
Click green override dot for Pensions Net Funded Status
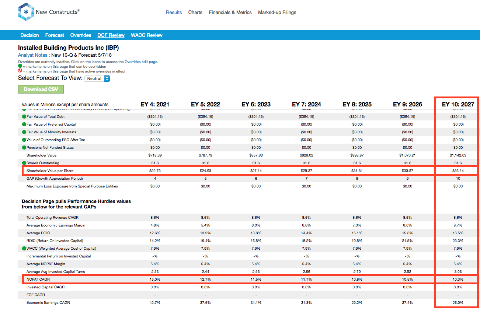pyautogui.click(x=24, y=147)
